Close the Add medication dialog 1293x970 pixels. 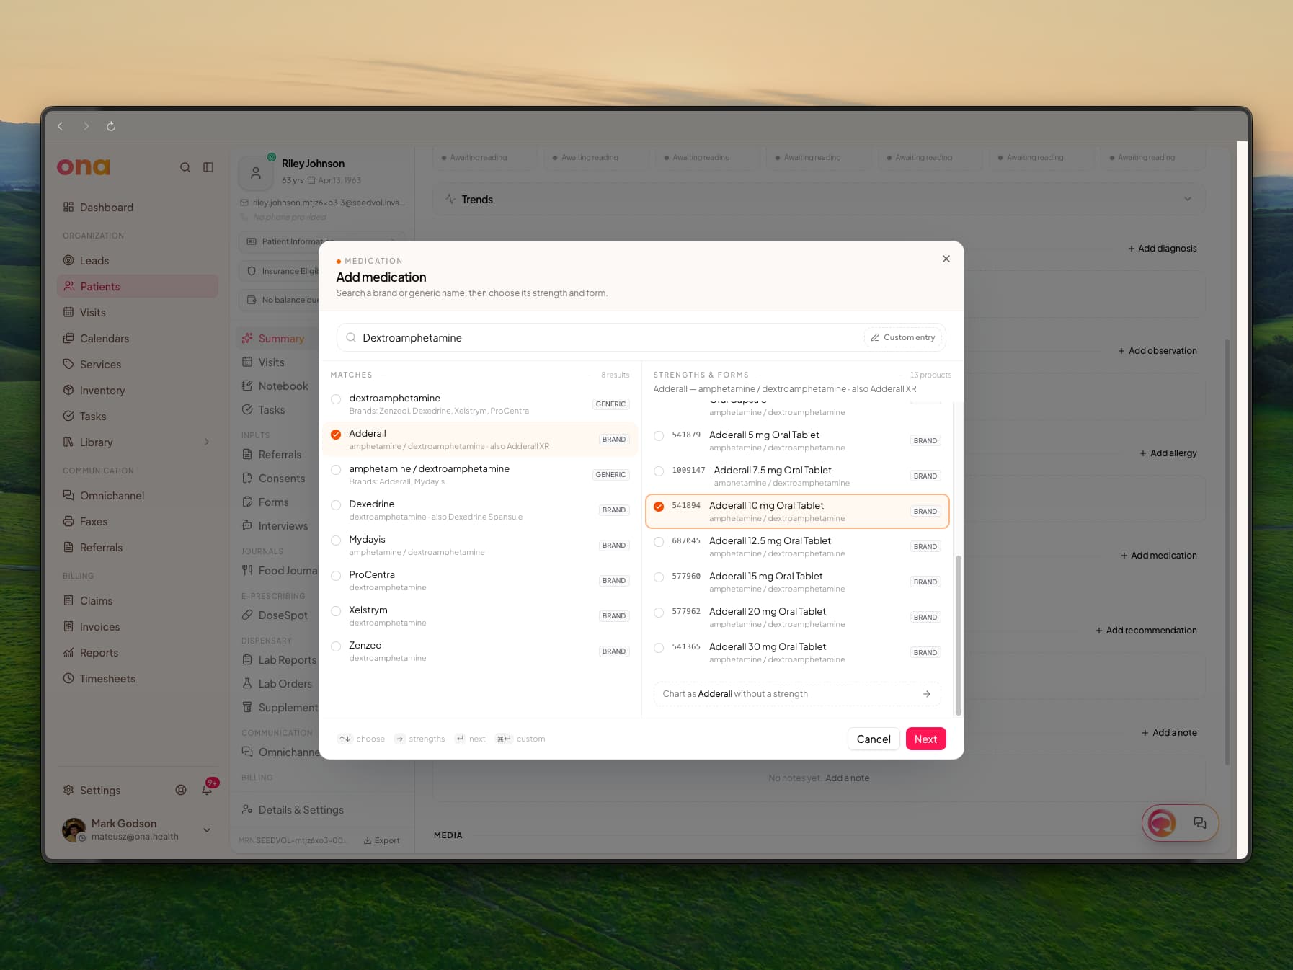tap(946, 259)
